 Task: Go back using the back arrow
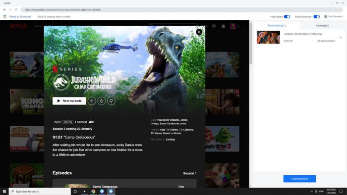[x=4, y=10]
